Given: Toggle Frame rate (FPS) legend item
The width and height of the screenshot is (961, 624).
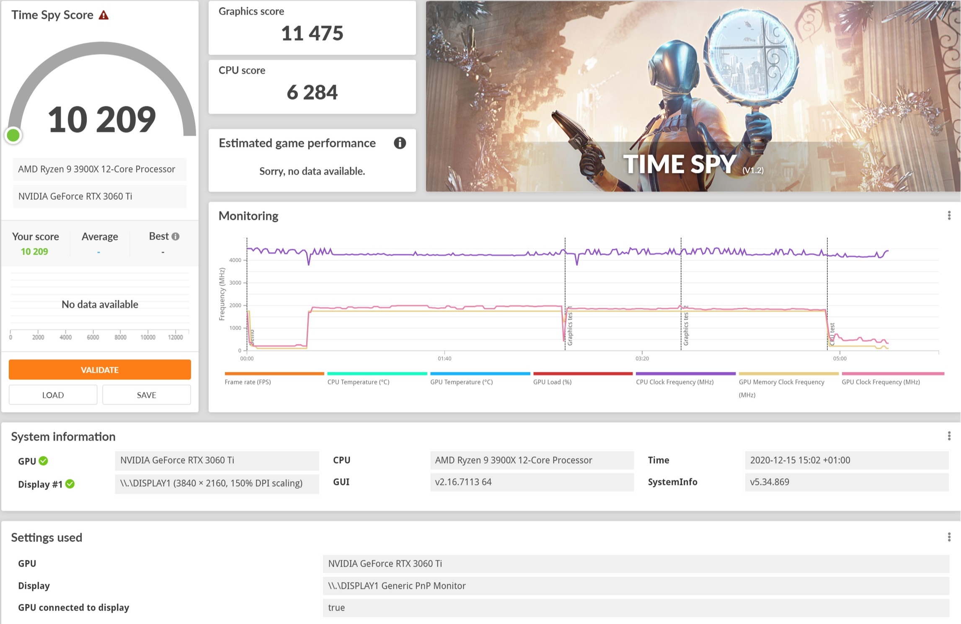Looking at the screenshot, I should pos(274,378).
